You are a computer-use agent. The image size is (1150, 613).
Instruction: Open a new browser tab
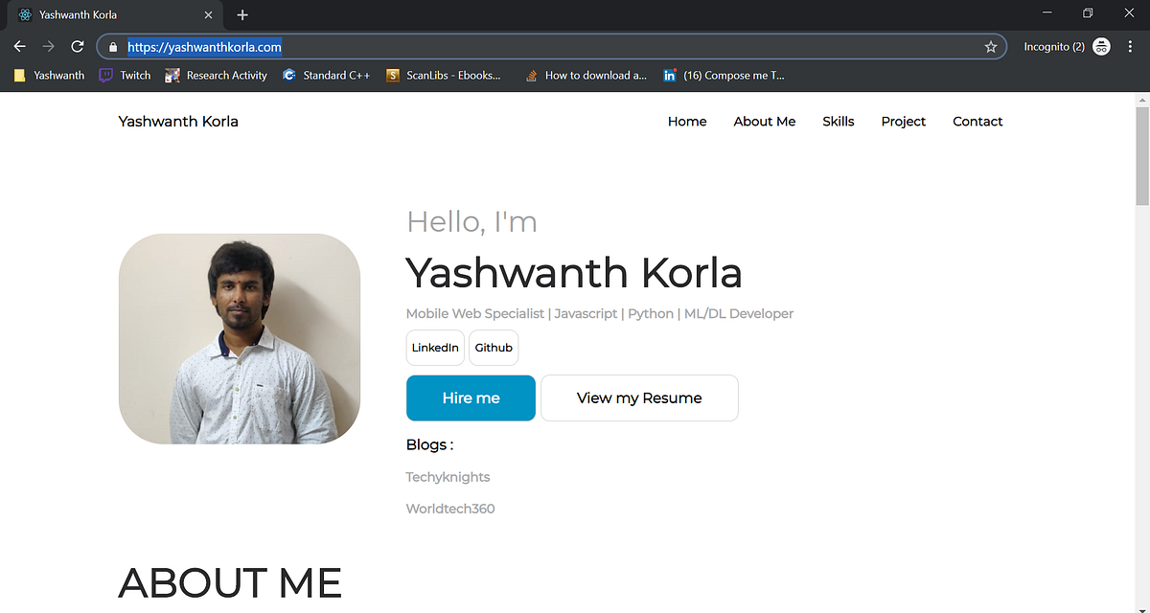(x=241, y=14)
